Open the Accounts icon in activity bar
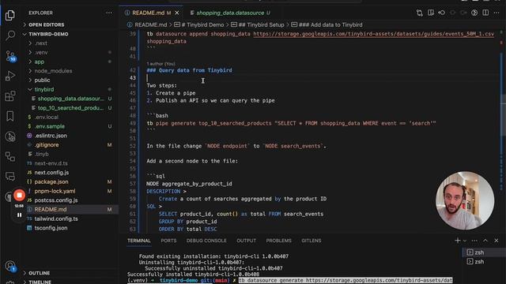506x284 pixels. click(x=10, y=266)
